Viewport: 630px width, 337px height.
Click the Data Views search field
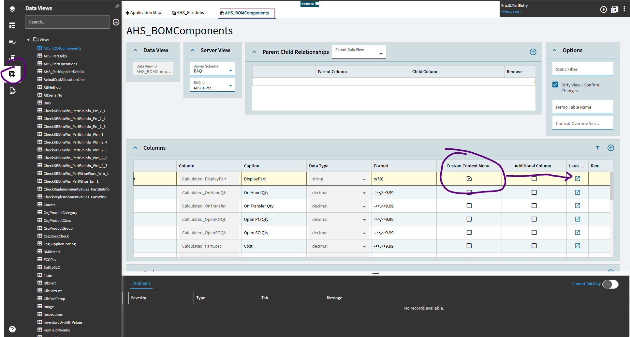click(x=67, y=22)
